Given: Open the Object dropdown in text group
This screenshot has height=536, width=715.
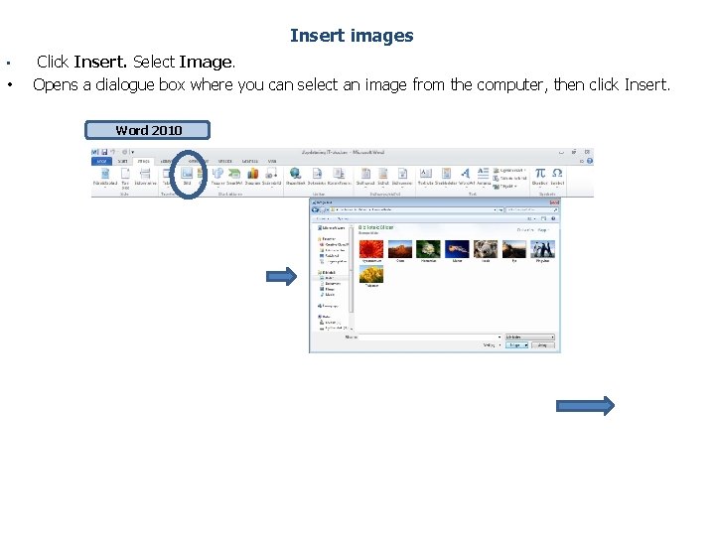Looking at the screenshot, I should [504, 186].
